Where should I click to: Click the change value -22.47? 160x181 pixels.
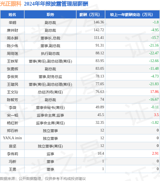pos(154,53)
